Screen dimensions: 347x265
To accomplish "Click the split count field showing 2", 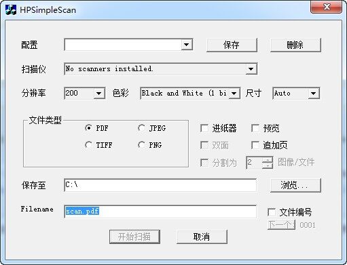I will 255,163.
